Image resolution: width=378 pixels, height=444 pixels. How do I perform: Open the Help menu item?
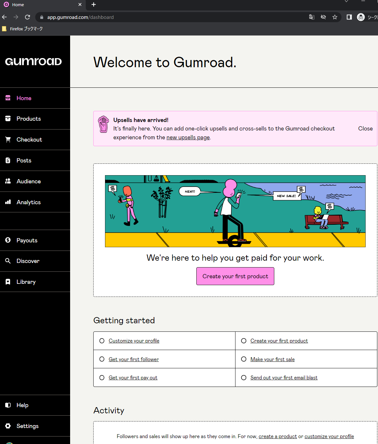(x=22, y=405)
